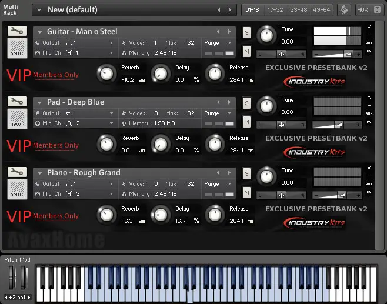Go to previous multi rack preset
This screenshot has height=304, width=387.
click(219, 10)
